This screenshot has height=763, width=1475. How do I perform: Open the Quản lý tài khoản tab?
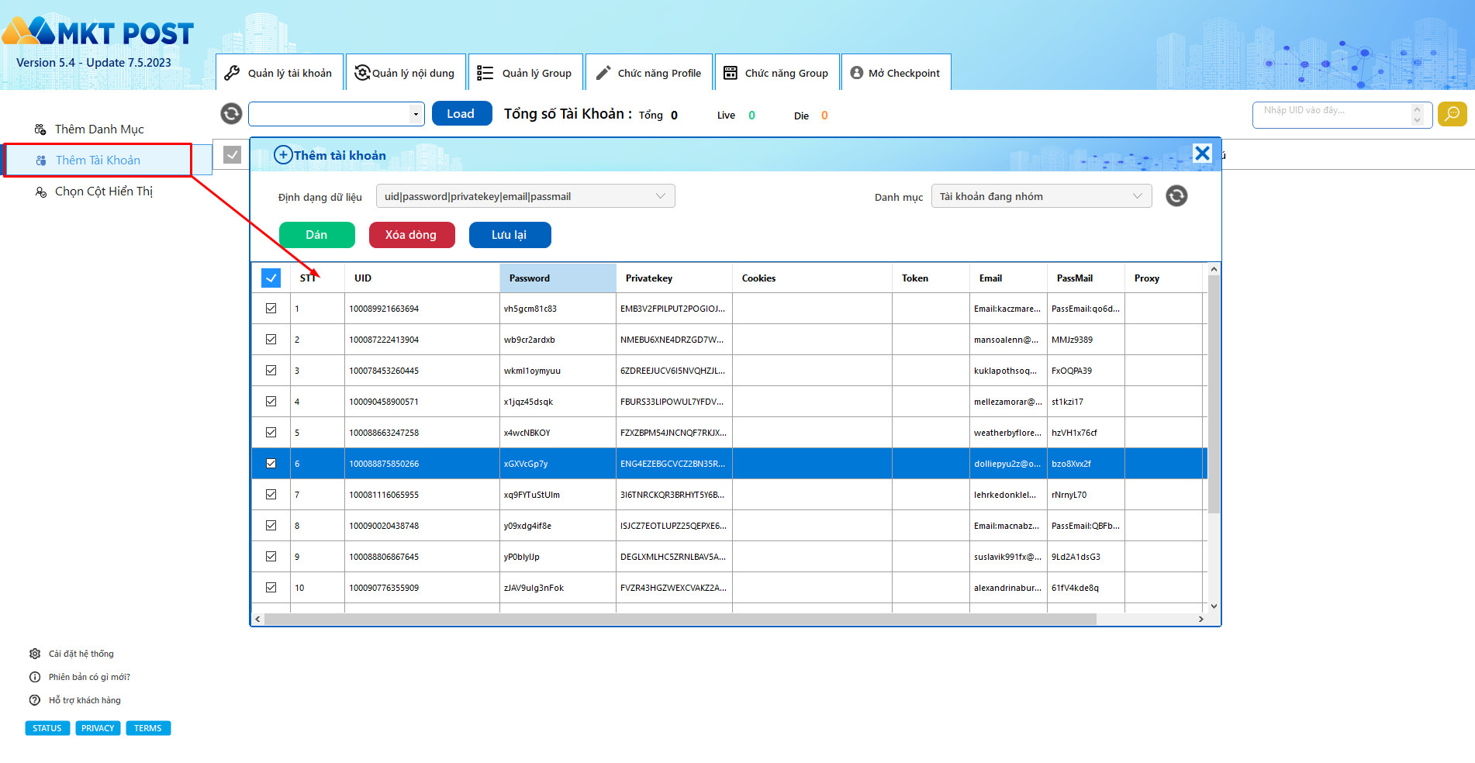[279, 72]
